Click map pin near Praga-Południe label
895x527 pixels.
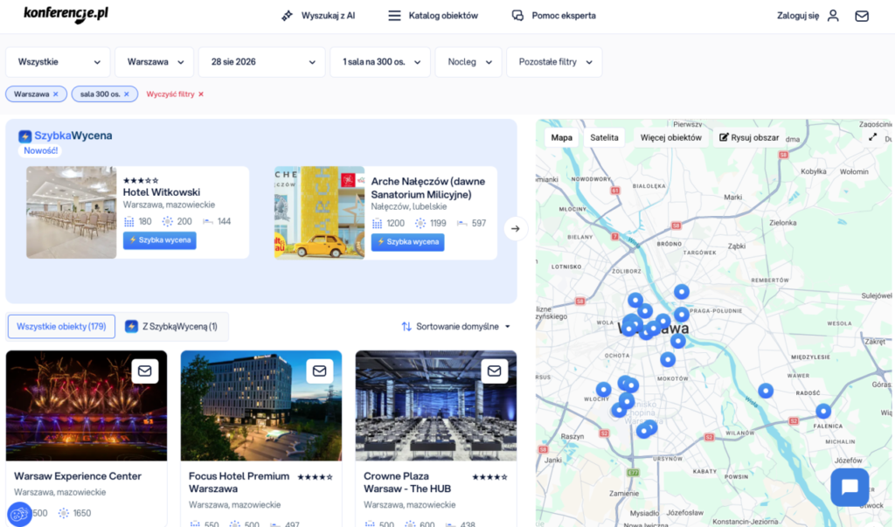coord(682,314)
